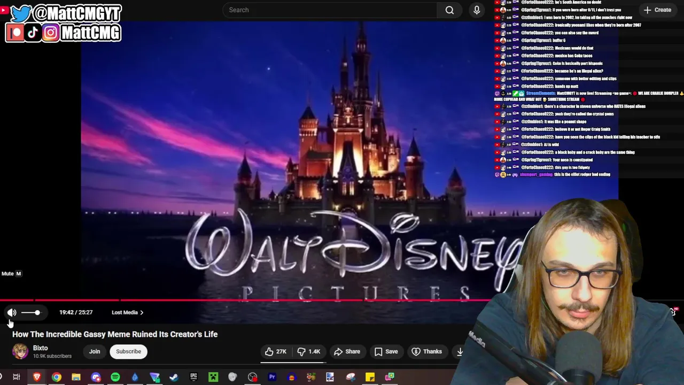The image size is (684, 385).
Task: Open Epic Games Launcher from the taskbar
Action: click(193, 377)
